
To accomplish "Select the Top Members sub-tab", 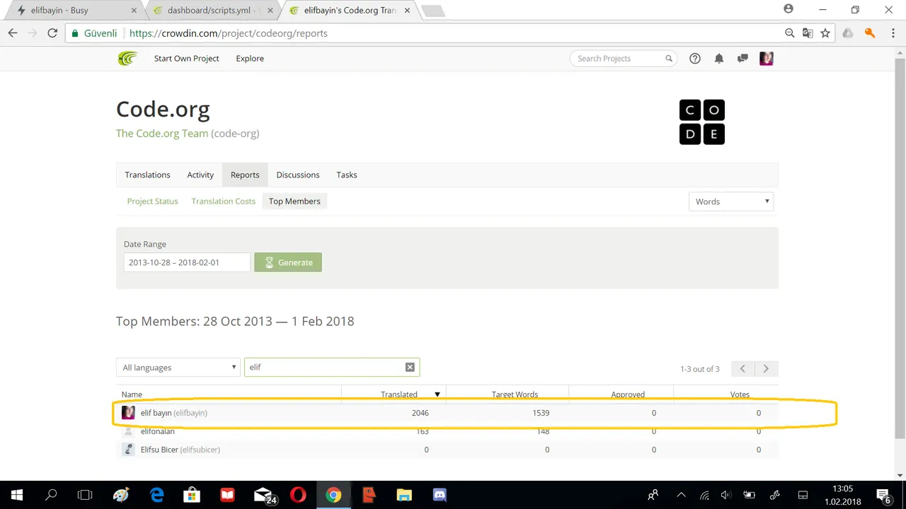I will coord(294,201).
